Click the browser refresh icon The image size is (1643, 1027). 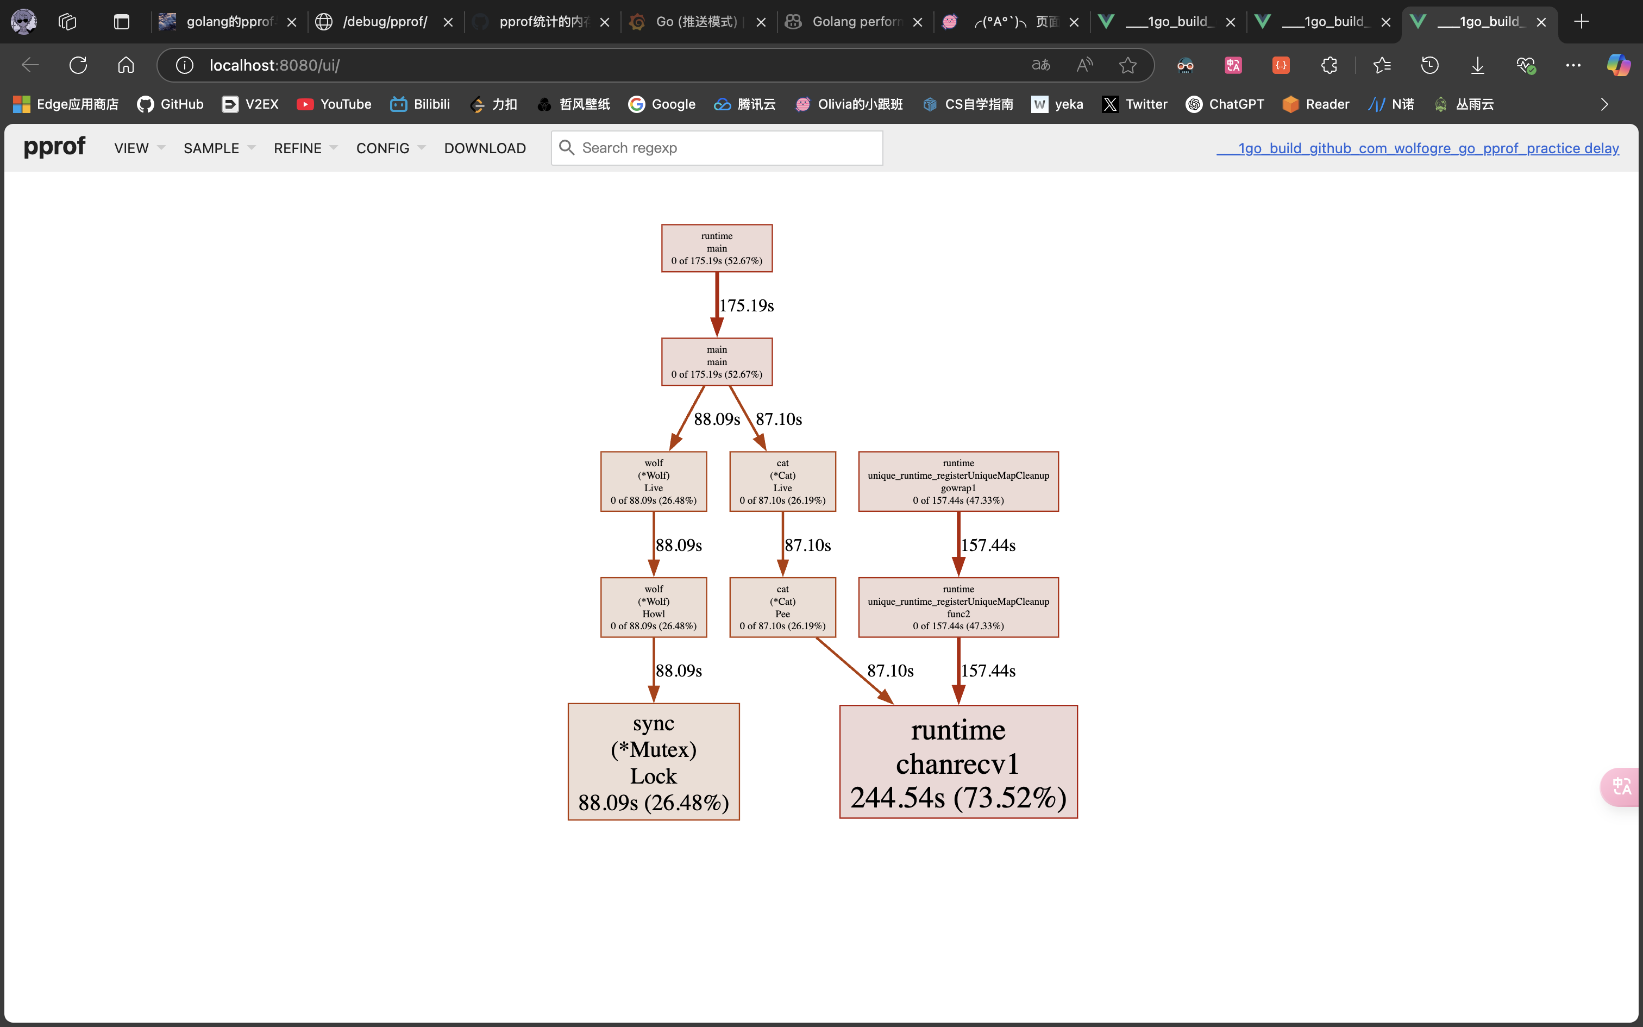click(x=78, y=65)
